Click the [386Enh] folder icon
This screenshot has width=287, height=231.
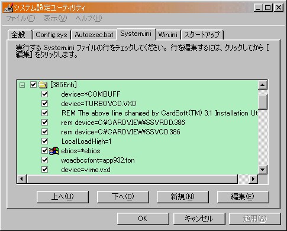click(x=43, y=85)
